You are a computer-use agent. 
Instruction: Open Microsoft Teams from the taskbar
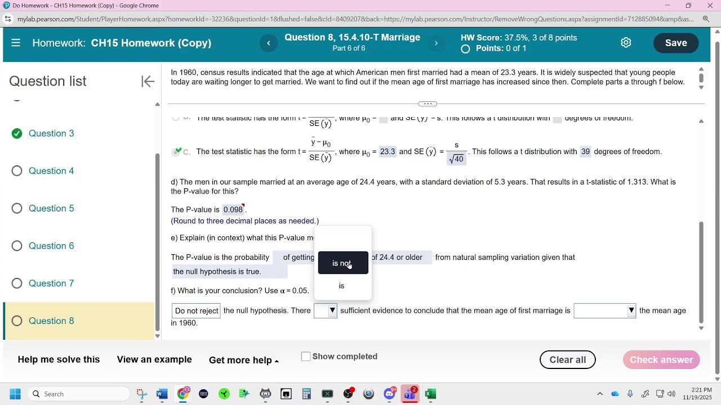point(410,394)
